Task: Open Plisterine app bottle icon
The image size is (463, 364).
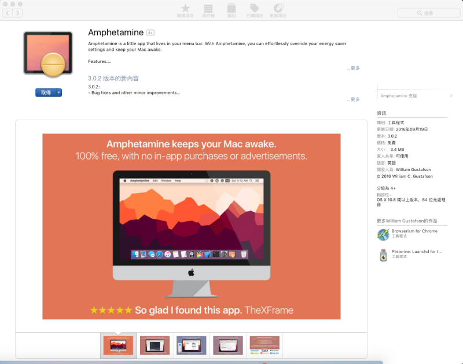Action: [383, 255]
